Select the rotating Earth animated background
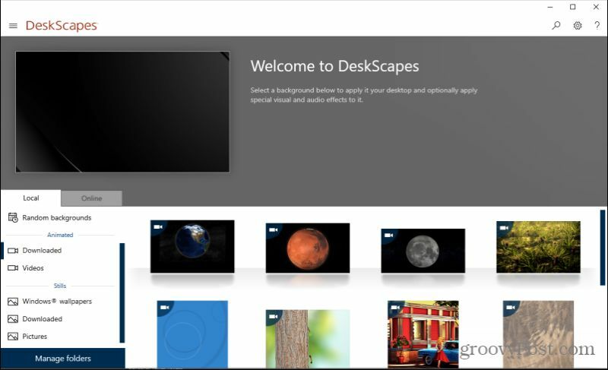 [192, 246]
